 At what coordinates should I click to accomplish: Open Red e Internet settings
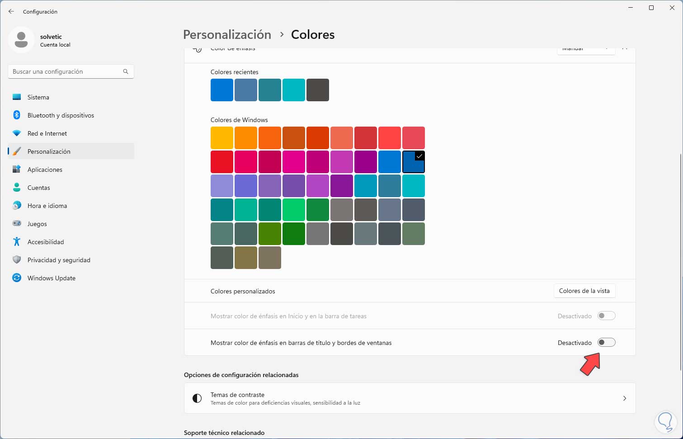pos(47,133)
